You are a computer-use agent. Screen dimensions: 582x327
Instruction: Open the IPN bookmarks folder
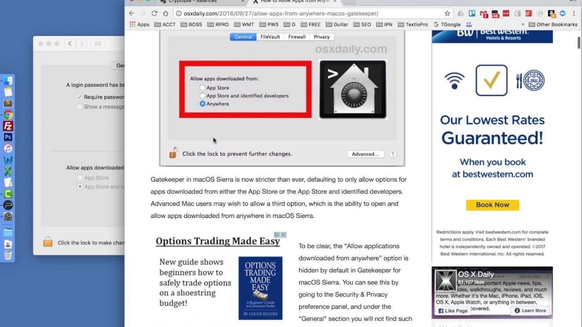(384, 25)
